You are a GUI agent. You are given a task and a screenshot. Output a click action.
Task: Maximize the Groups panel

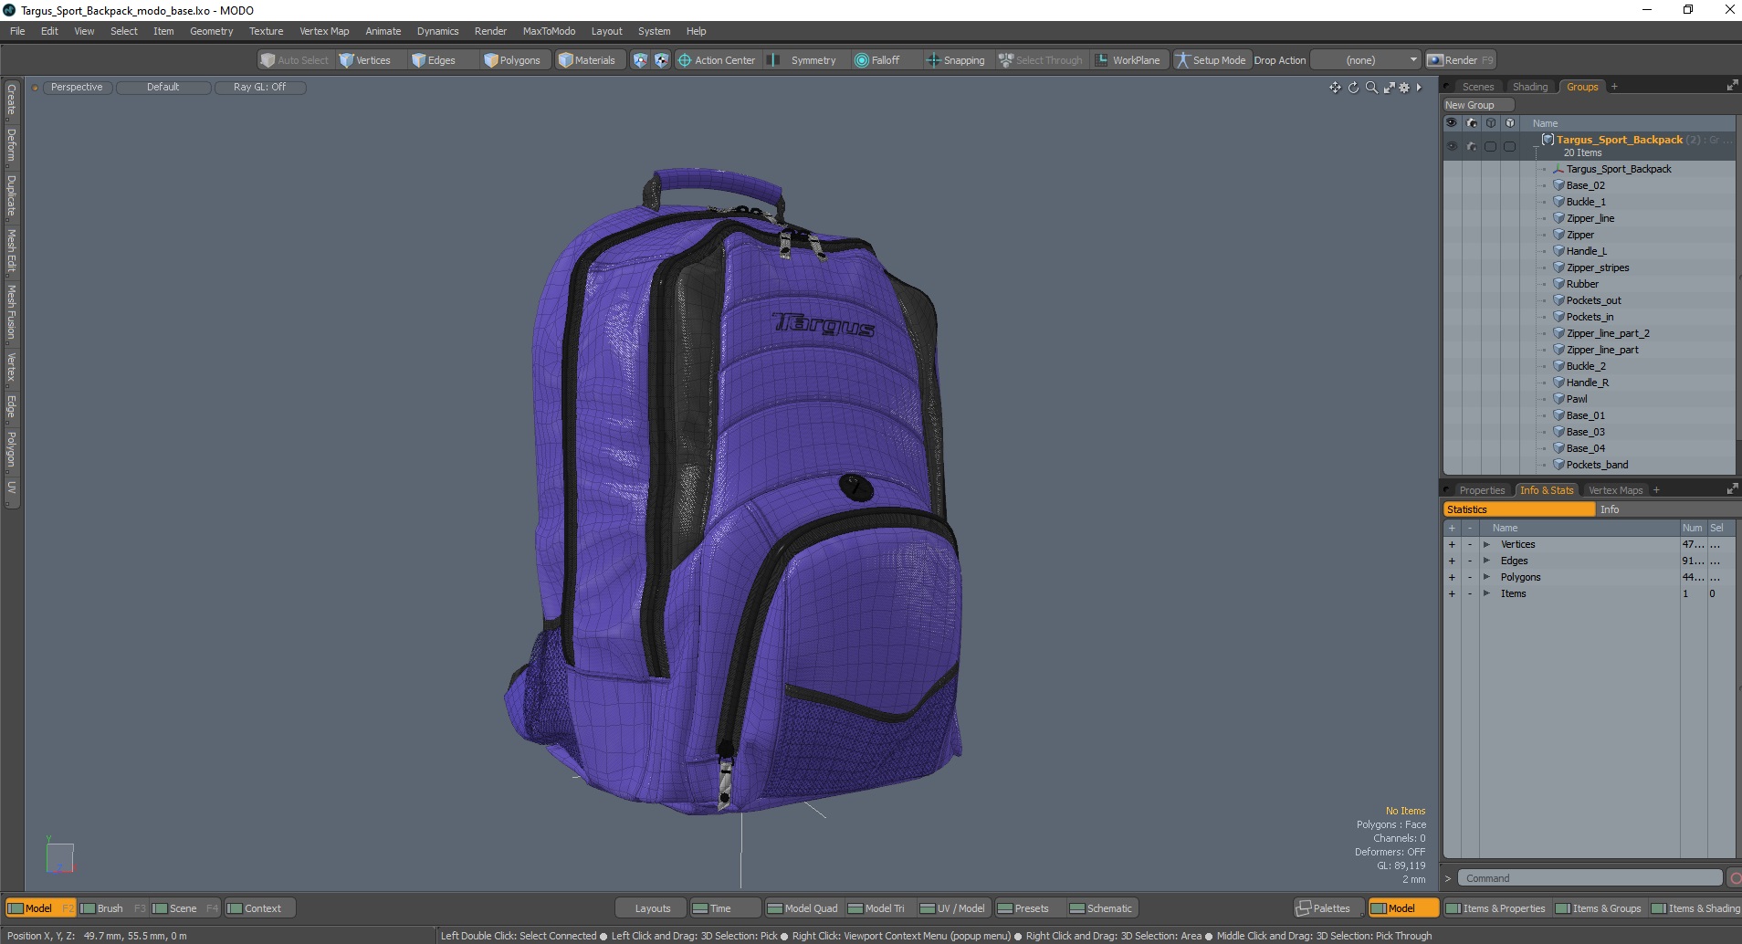(1732, 86)
